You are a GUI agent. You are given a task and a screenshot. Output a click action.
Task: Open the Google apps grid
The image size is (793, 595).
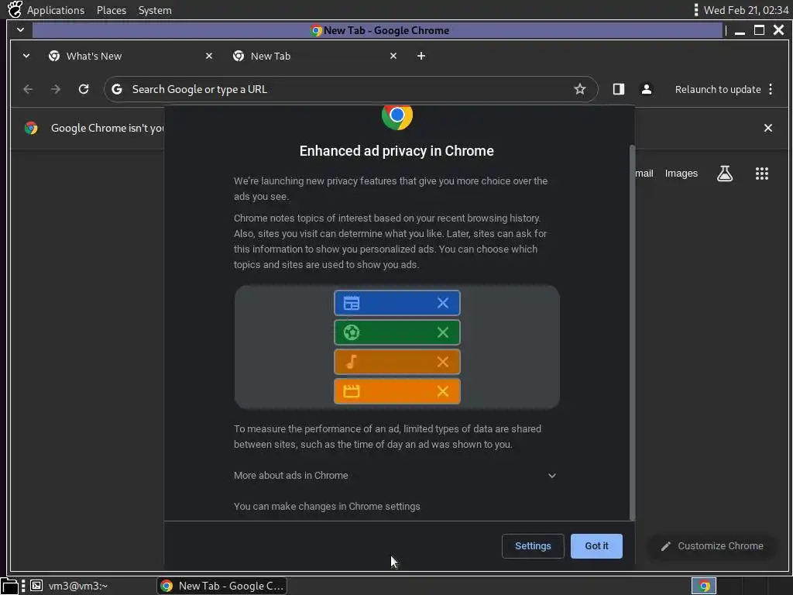(x=762, y=174)
